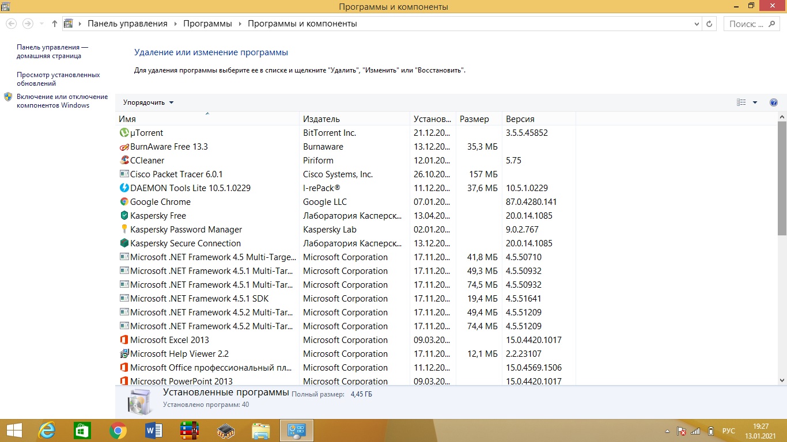Select the Microsoft Office профессиональный плюс row
The height and width of the screenshot is (442, 787).
[346, 368]
